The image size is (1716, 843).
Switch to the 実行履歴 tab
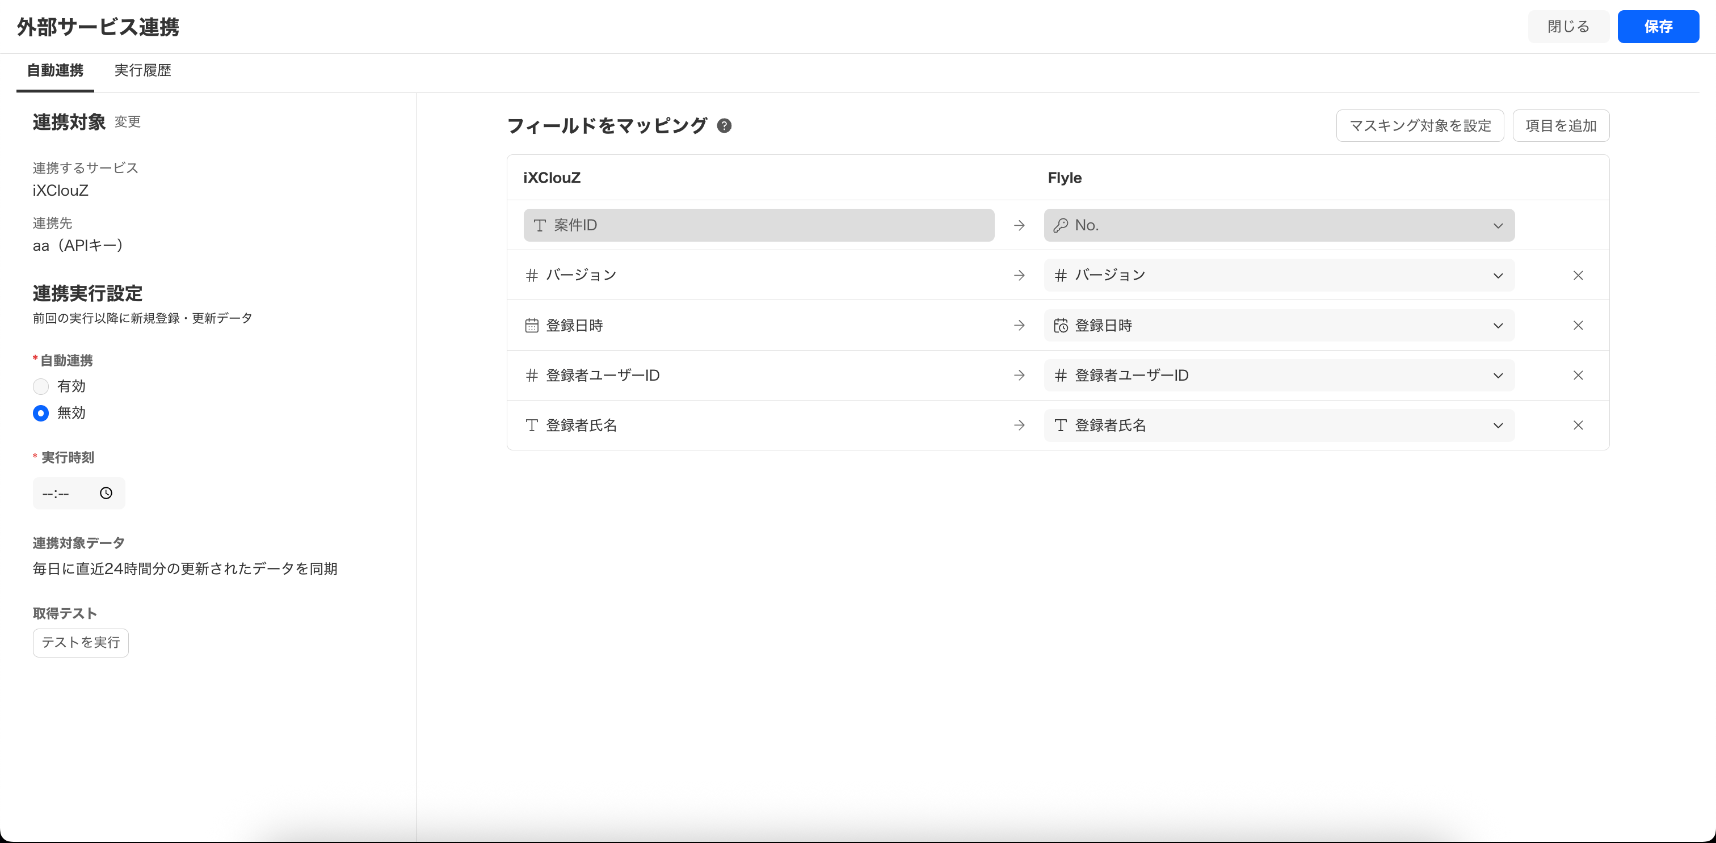click(142, 70)
